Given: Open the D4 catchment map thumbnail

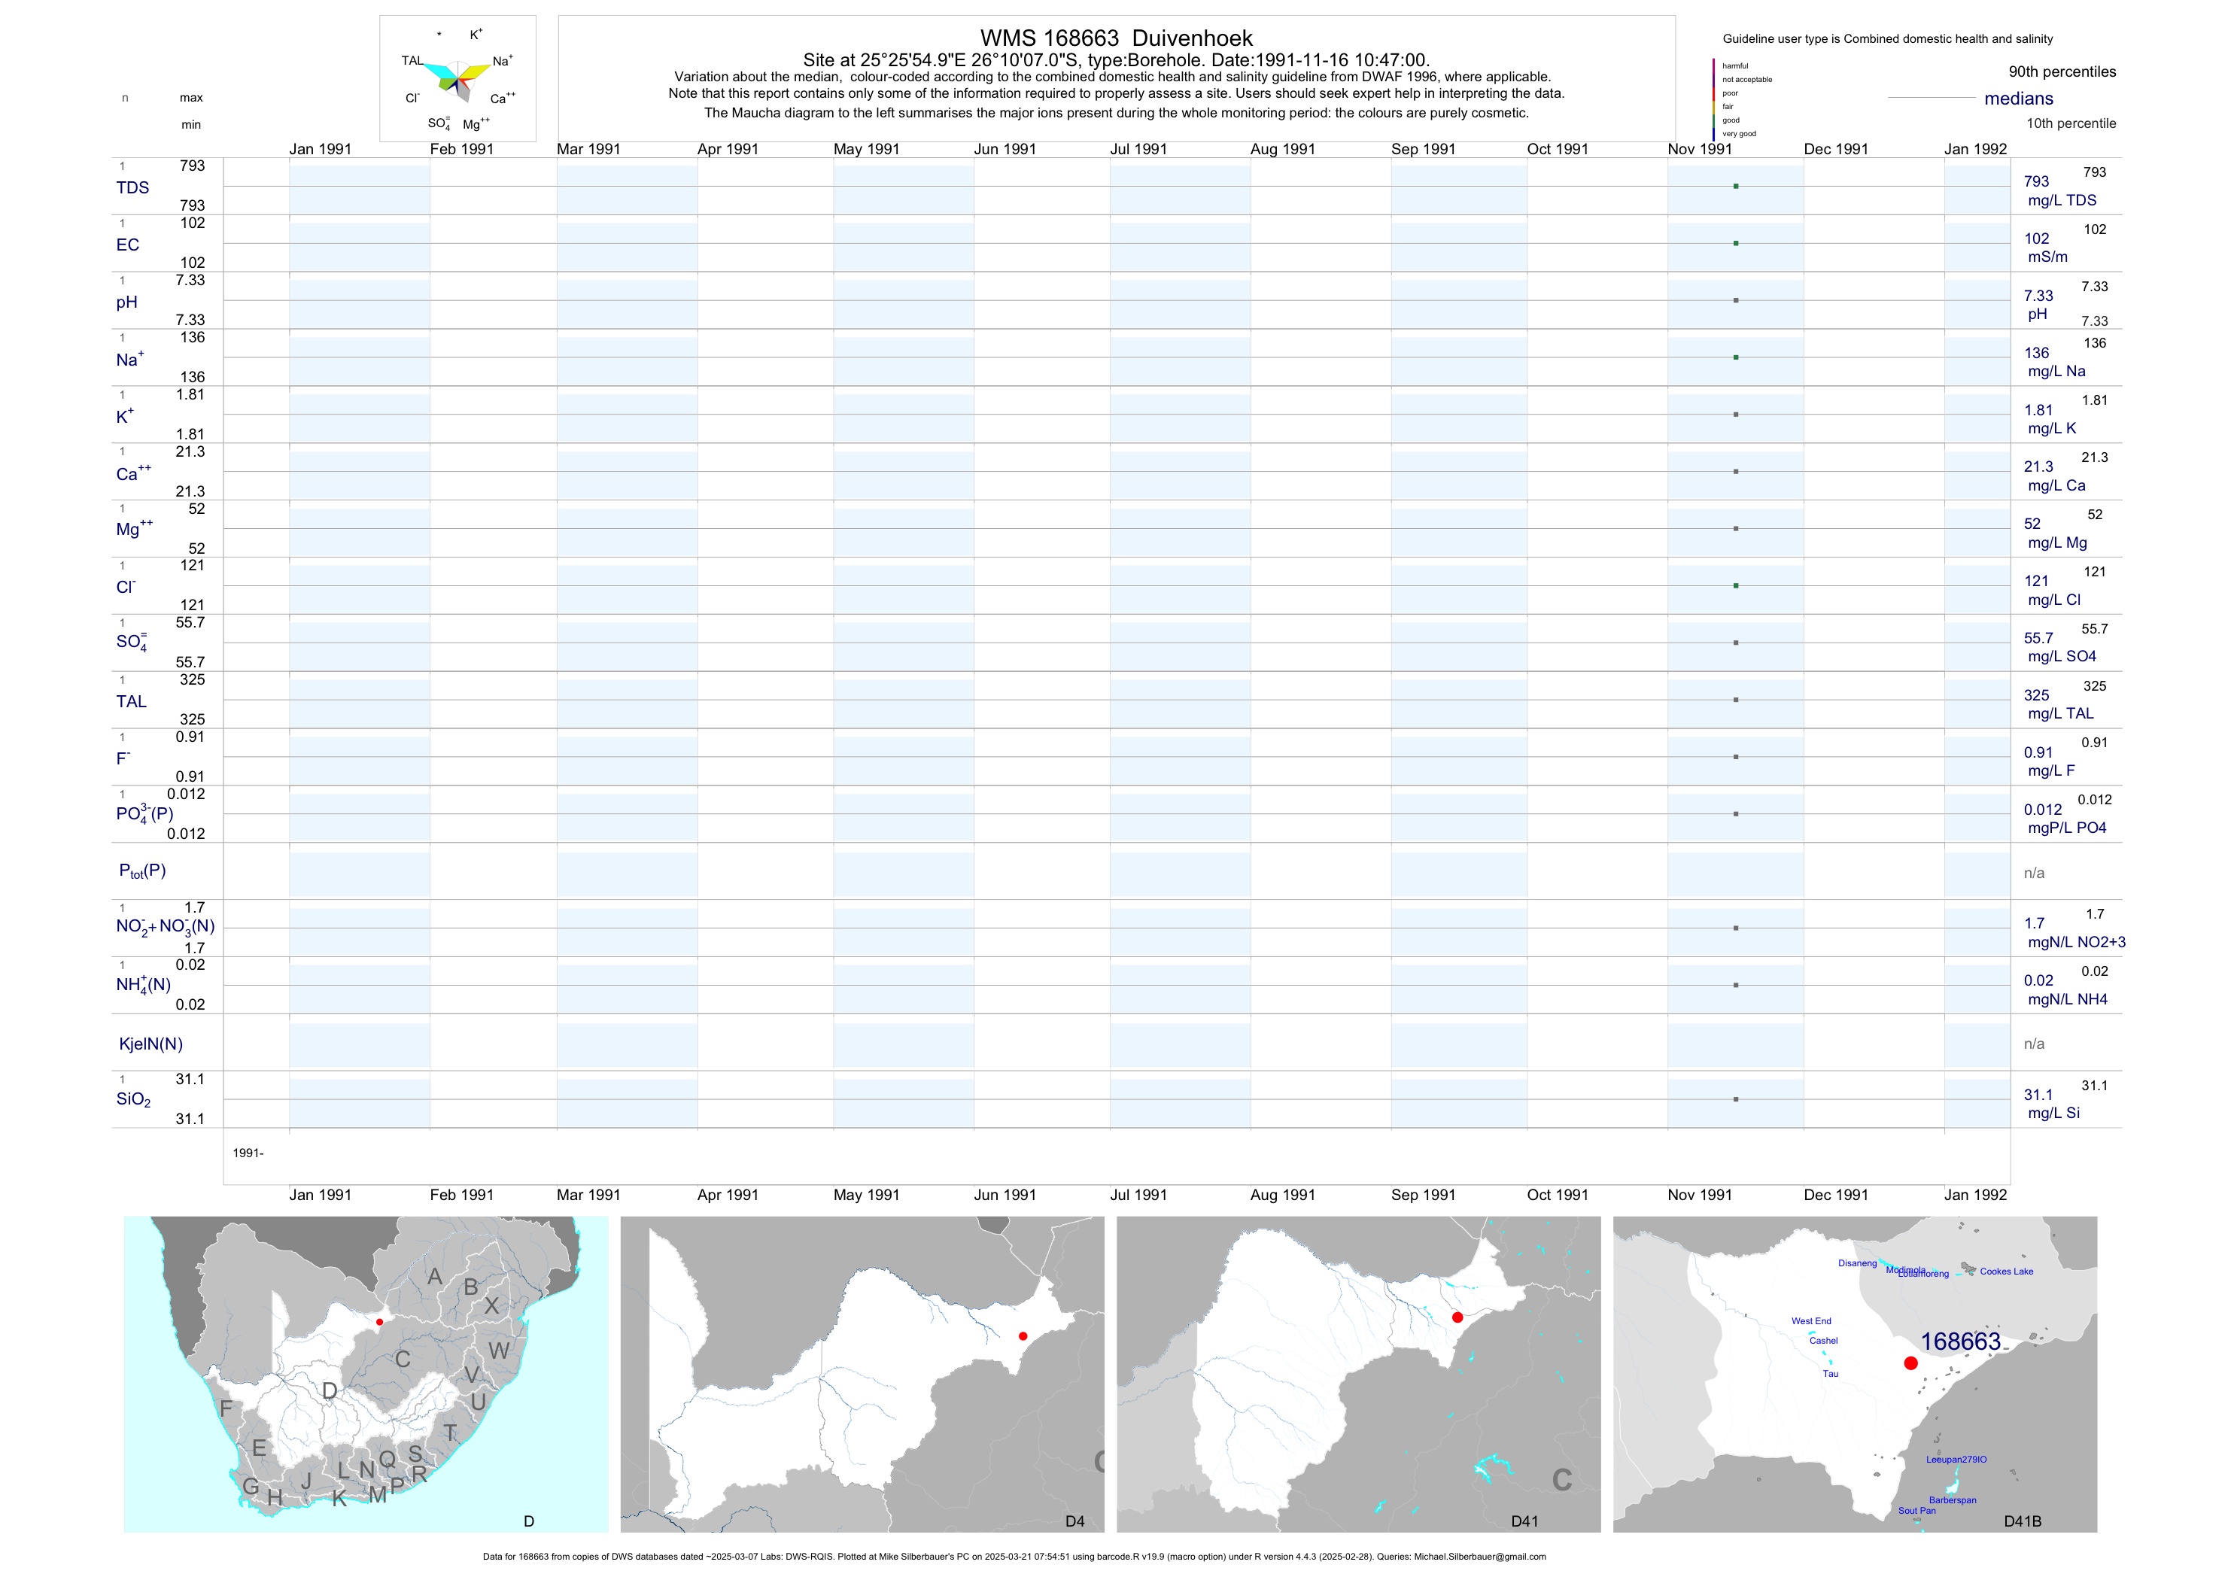Looking at the screenshot, I should point(862,1374).
